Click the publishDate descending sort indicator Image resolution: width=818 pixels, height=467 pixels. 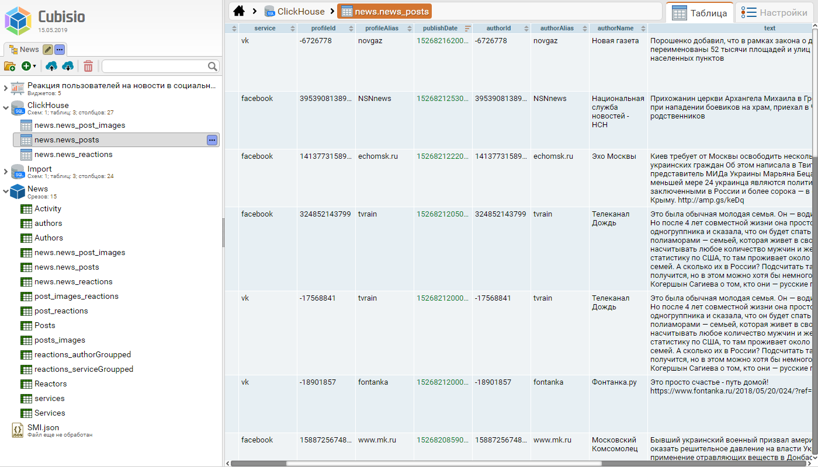click(467, 28)
